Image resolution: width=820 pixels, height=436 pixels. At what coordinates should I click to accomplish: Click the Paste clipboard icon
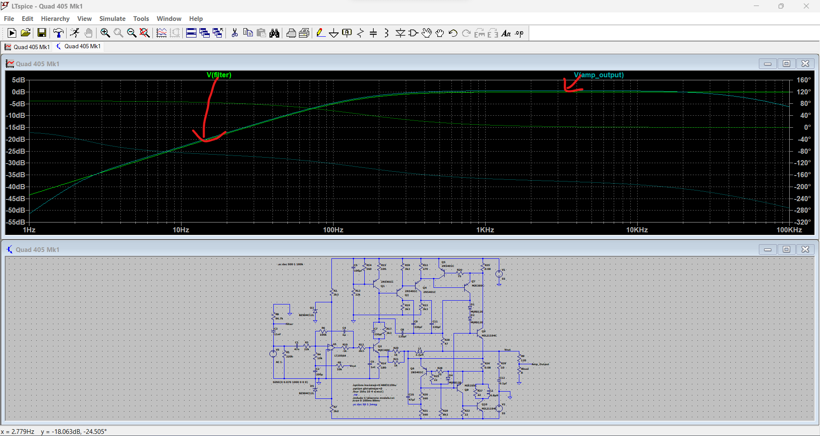point(261,33)
